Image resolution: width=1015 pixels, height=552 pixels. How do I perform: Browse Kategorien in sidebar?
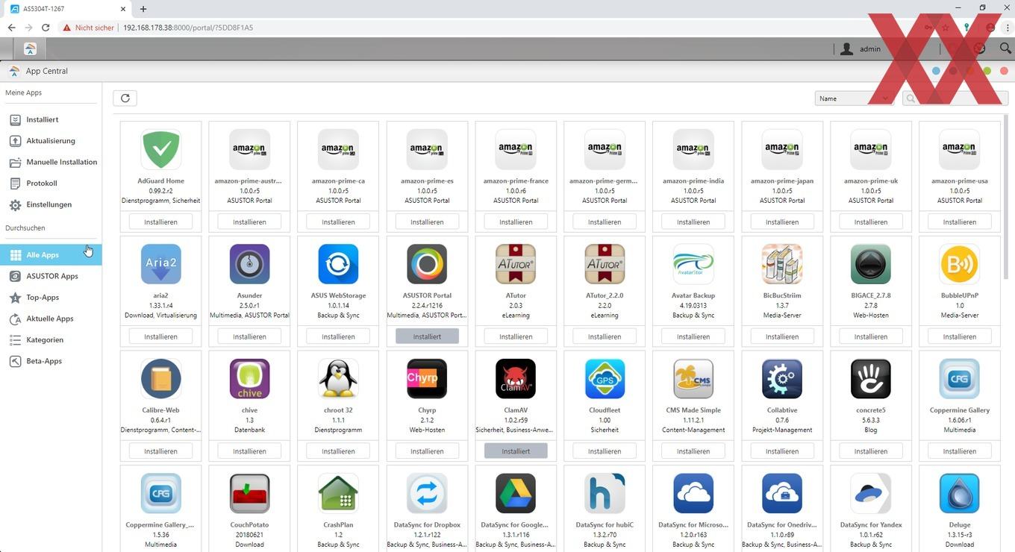pyautogui.click(x=45, y=339)
